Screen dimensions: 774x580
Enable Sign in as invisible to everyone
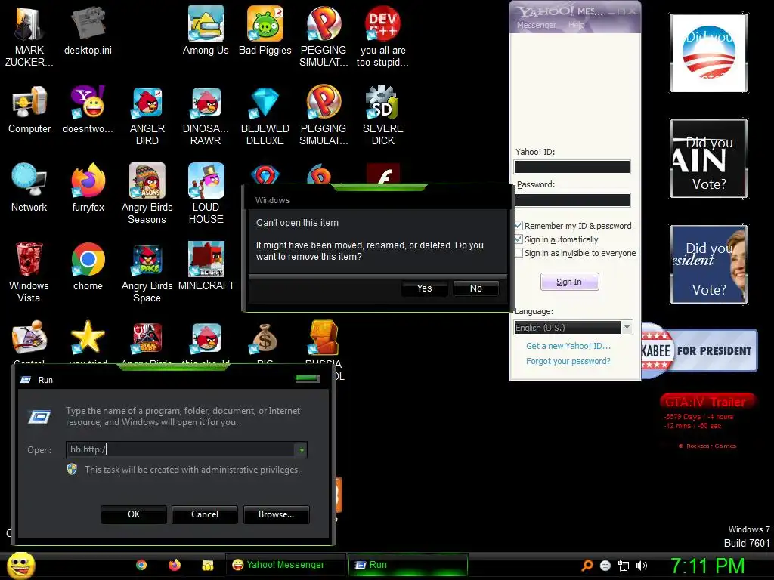click(519, 253)
